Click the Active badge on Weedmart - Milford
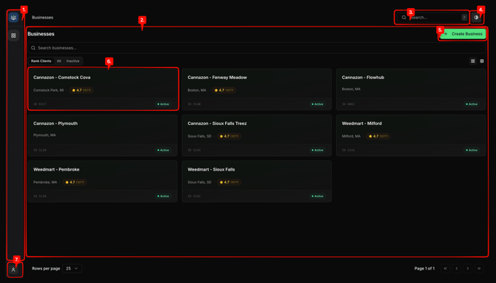The height and width of the screenshot is (283, 496). (x=472, y=150)
